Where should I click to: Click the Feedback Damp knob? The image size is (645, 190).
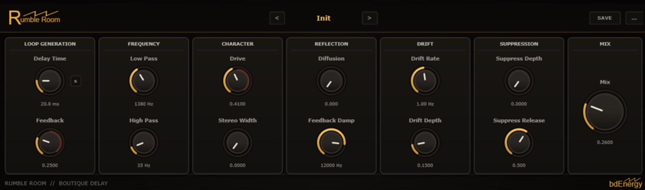tap(331, 142)
